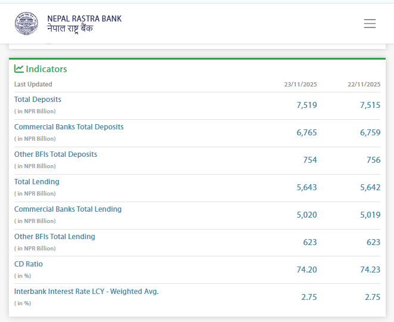Click the Nepal Rastra Bank logo emblem
The width and height of the screenshot is (394, 322).
[x=26, y=23]
